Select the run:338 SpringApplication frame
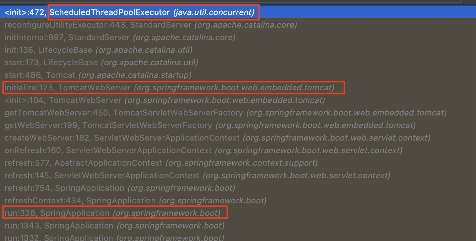The height and width of the screenshot is (241, 476). [238, 213]
